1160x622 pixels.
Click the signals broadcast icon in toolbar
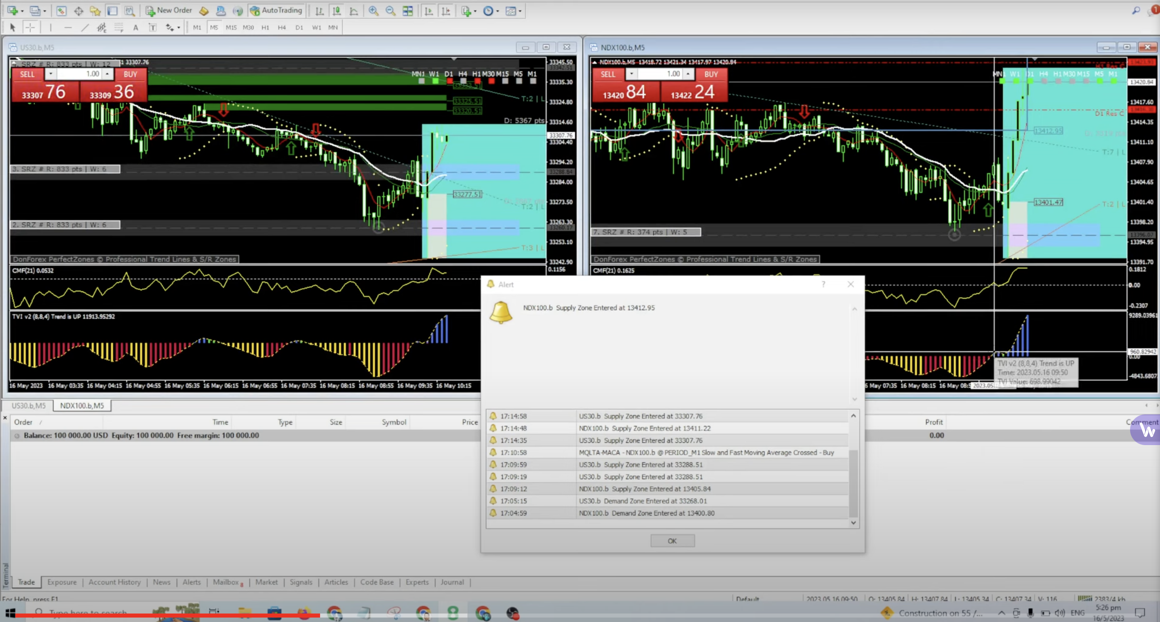tap(238, 11)
